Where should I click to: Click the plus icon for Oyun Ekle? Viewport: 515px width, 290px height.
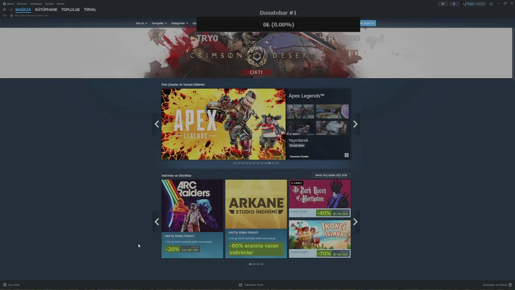click(x=5, y=285)
